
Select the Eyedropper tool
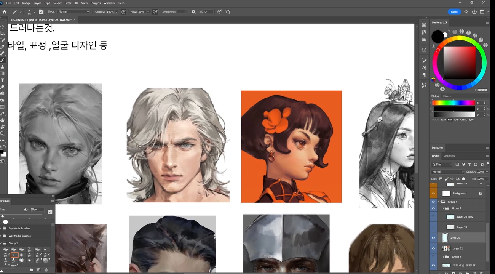(2, 47)
